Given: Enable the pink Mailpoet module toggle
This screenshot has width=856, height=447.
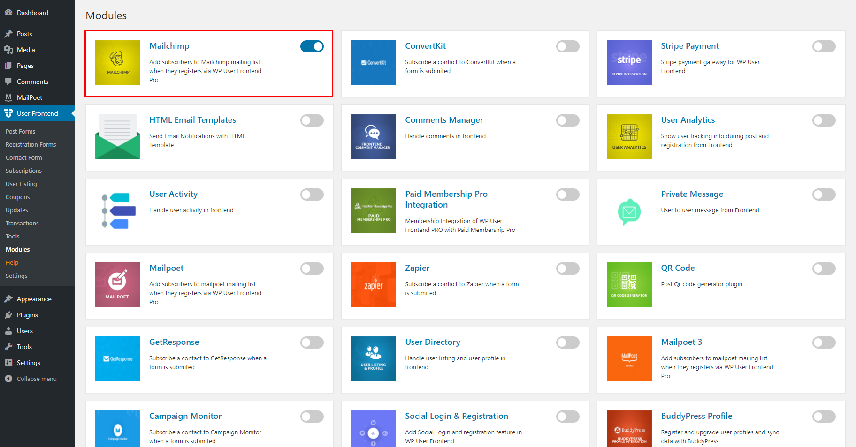Looking at the screenshot, I should click(x=312, y=268).
